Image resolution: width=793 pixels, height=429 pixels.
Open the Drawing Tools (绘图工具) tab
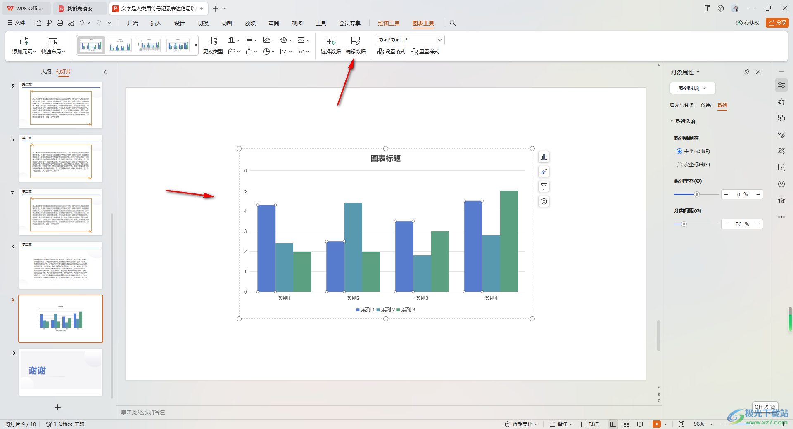click(x=389, y=23)
